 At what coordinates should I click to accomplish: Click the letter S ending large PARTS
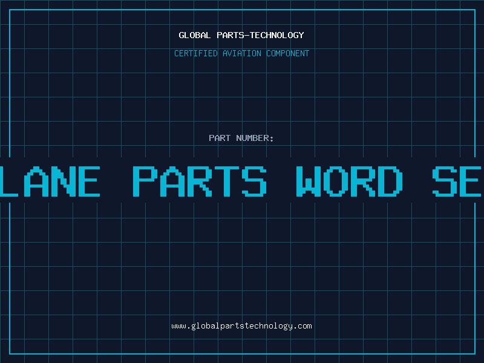[x=254, y=181]
